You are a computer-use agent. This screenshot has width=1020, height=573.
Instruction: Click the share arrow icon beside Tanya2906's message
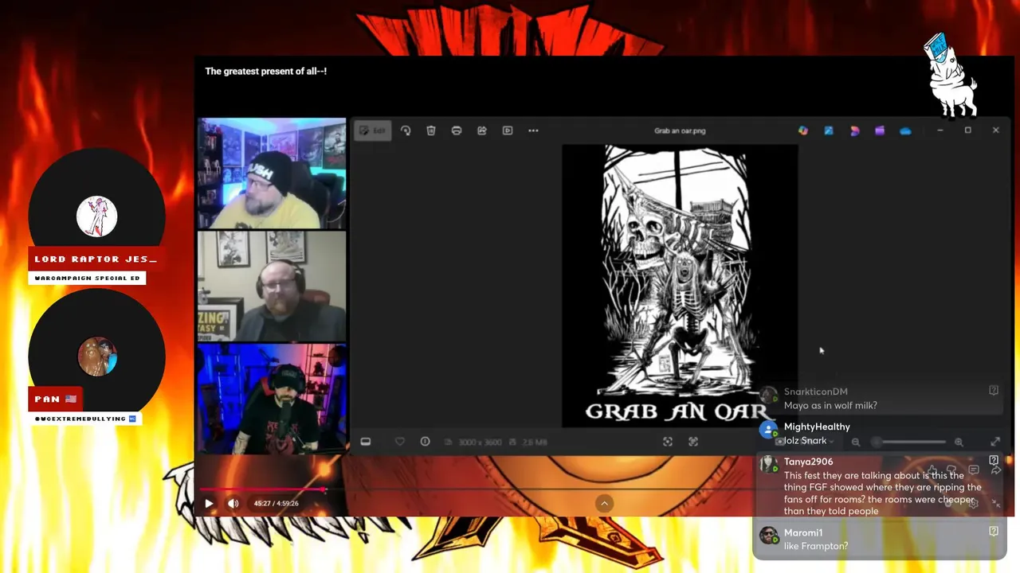(995, 470)
